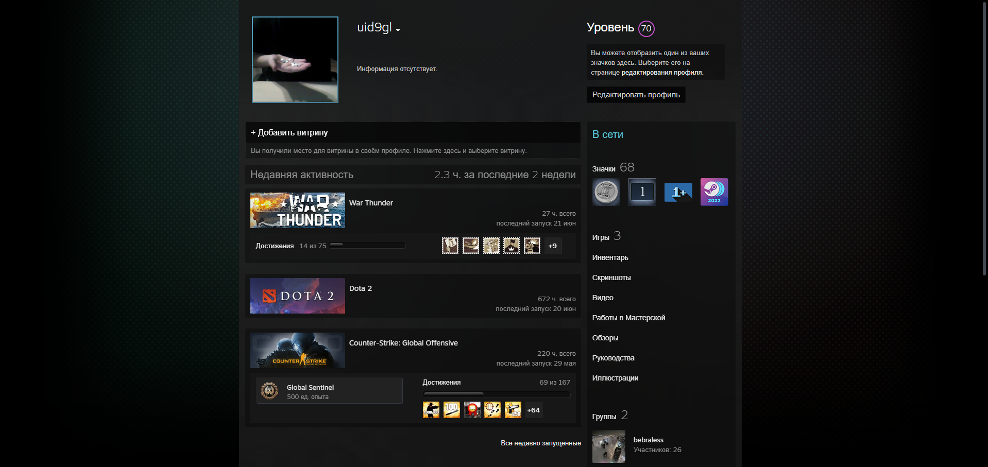Screen dimensions: 988x467
Task: Click the blue '1+' game collector badge
Action: pyautogui.click(x=678, y=192)
